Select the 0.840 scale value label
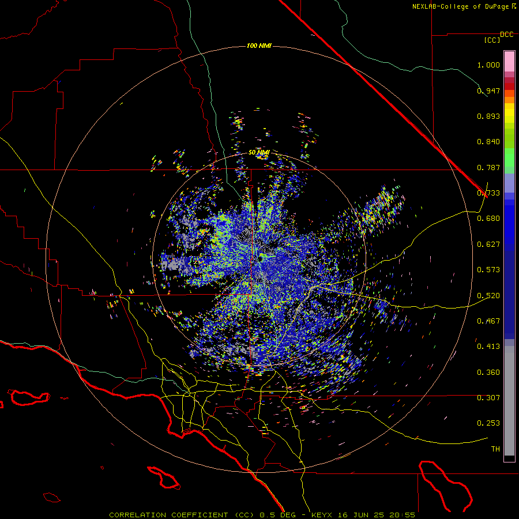The height and width of the screenshot is (519, 519). click(488, 142)
